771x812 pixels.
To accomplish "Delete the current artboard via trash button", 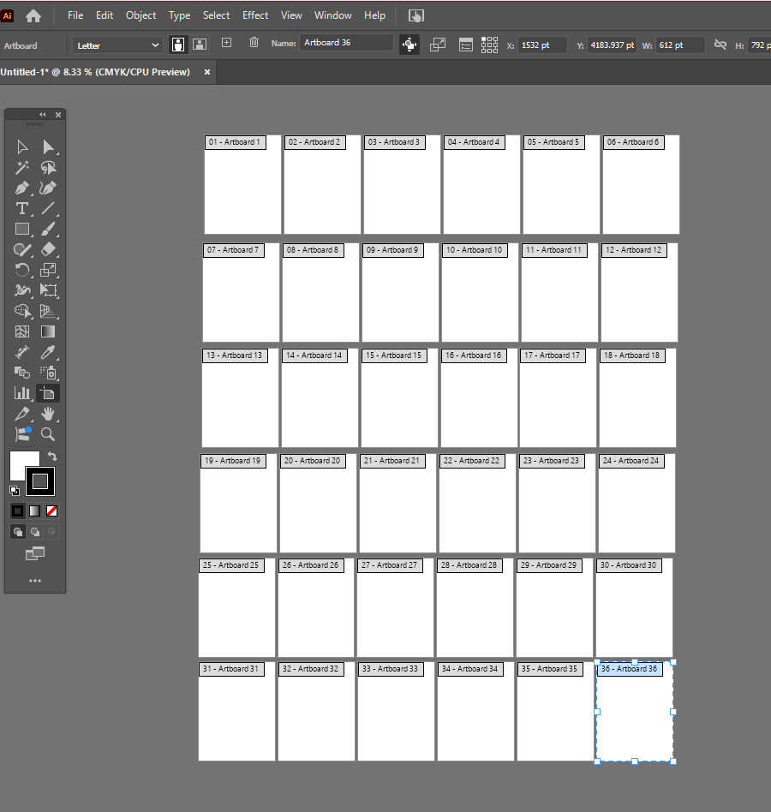I will [254, 45].
